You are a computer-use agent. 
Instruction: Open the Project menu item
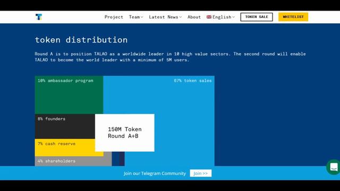point(114,17)
